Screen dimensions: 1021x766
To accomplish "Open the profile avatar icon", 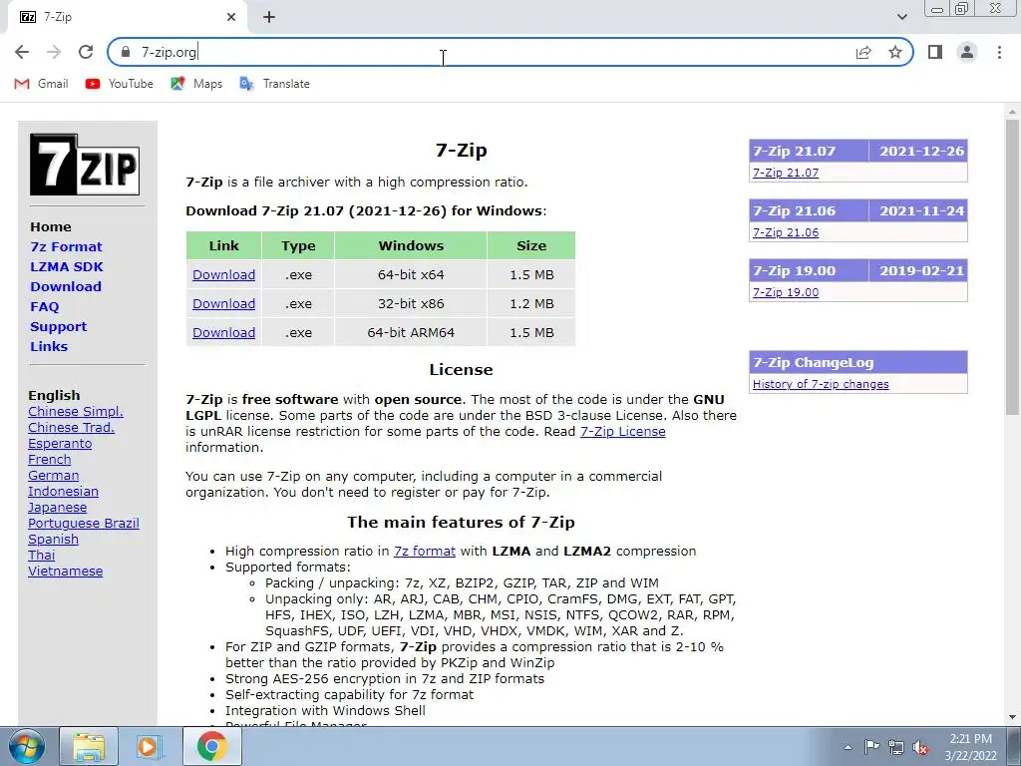I will click(x=967, y=52).
